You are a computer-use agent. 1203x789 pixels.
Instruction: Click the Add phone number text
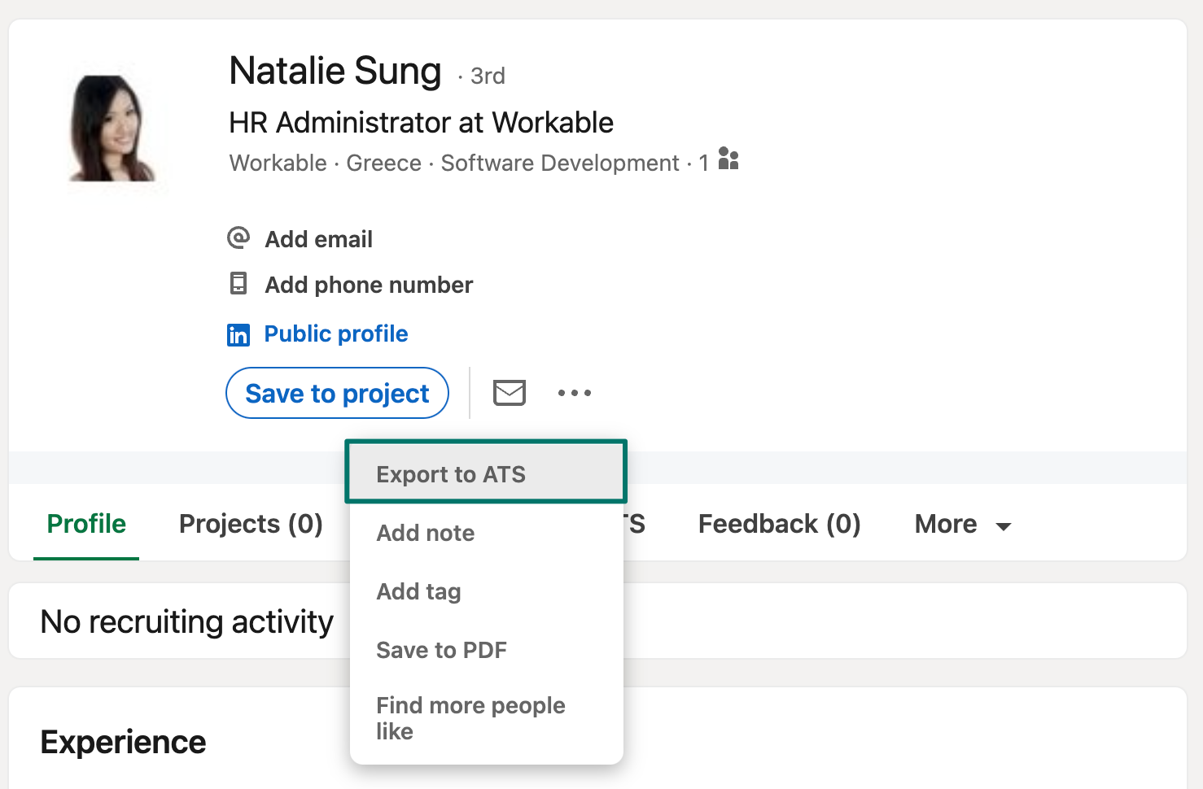(x=369, y=285)
